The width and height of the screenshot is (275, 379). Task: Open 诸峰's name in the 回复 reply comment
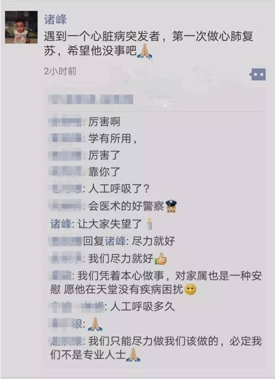pos(115,241)
